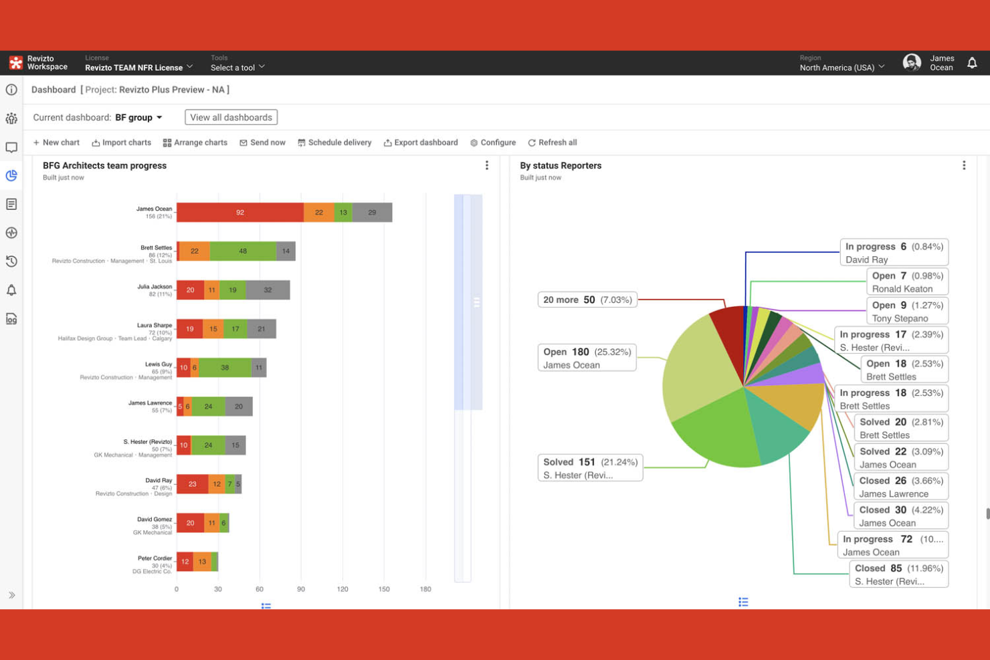Click New chart
Image resolution: width=990 pixels, height=660 pixels.
pos(56,142)
